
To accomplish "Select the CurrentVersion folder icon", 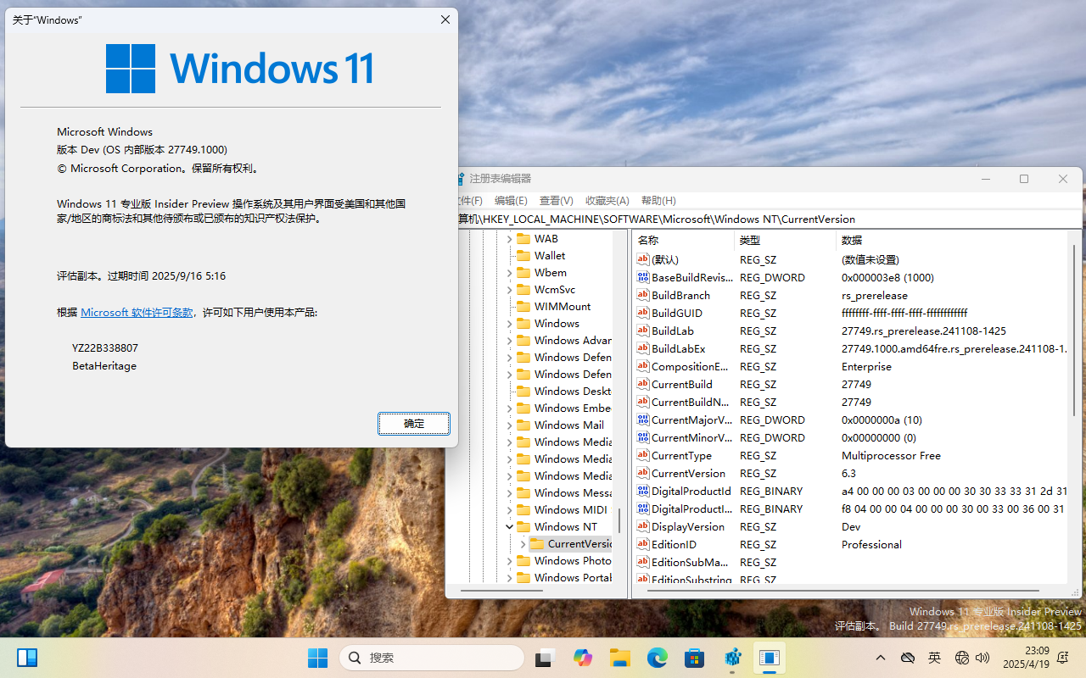I will click(536, 543).
